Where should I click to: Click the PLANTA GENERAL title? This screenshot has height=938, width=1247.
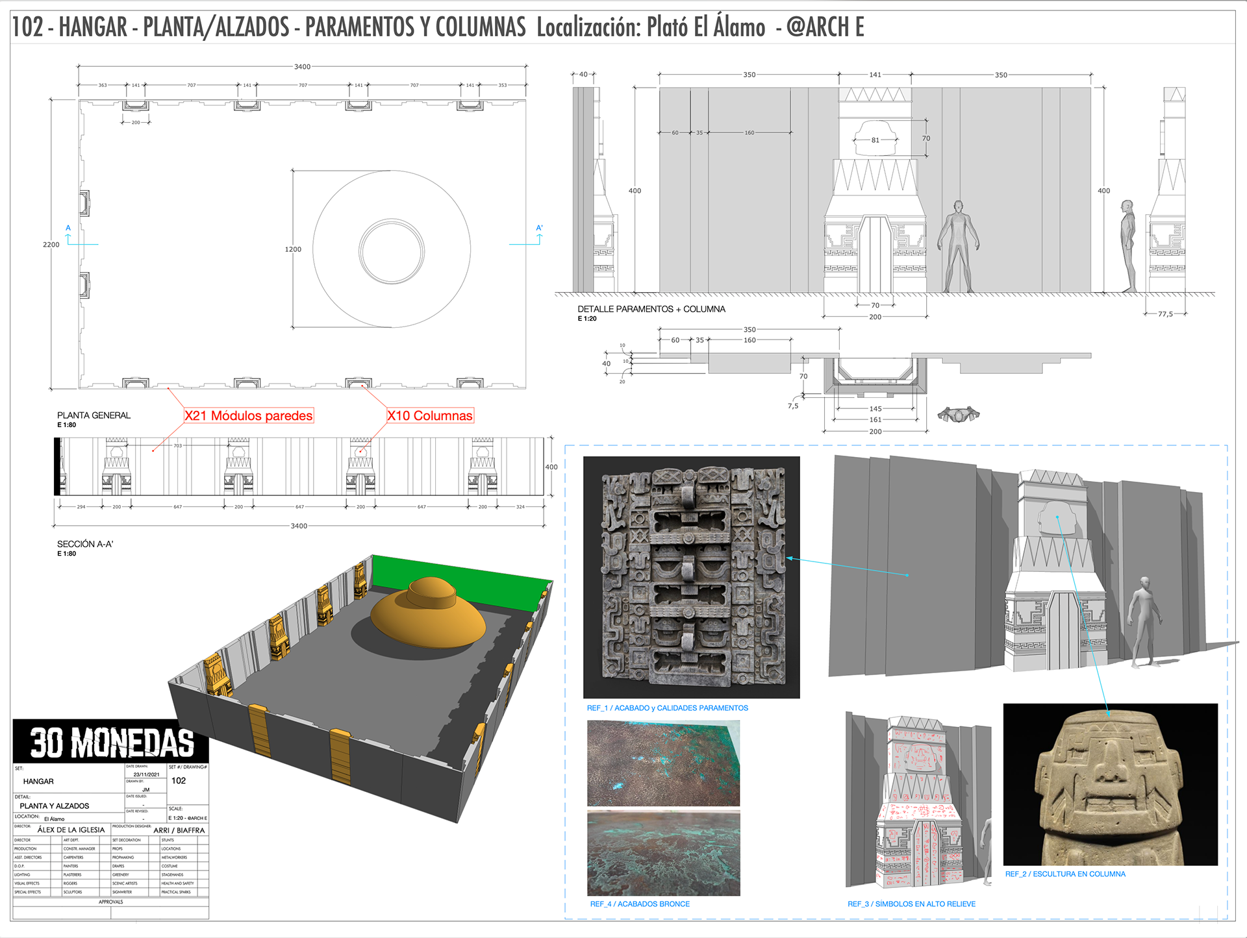point(94,415)
